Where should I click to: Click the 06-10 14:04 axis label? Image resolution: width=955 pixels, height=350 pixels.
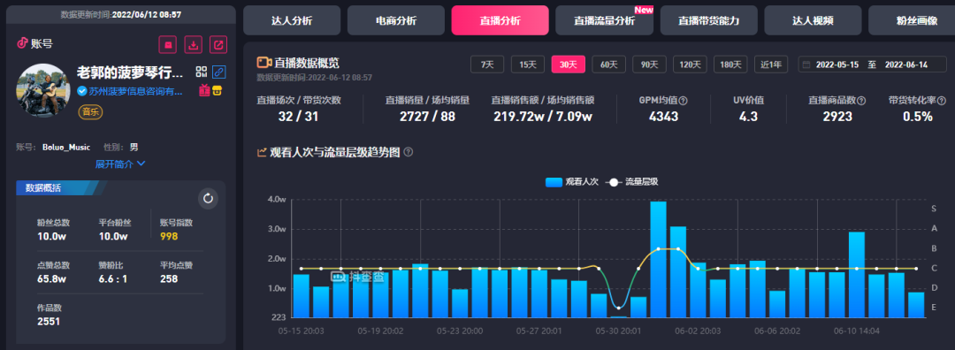tap(857, 331)
